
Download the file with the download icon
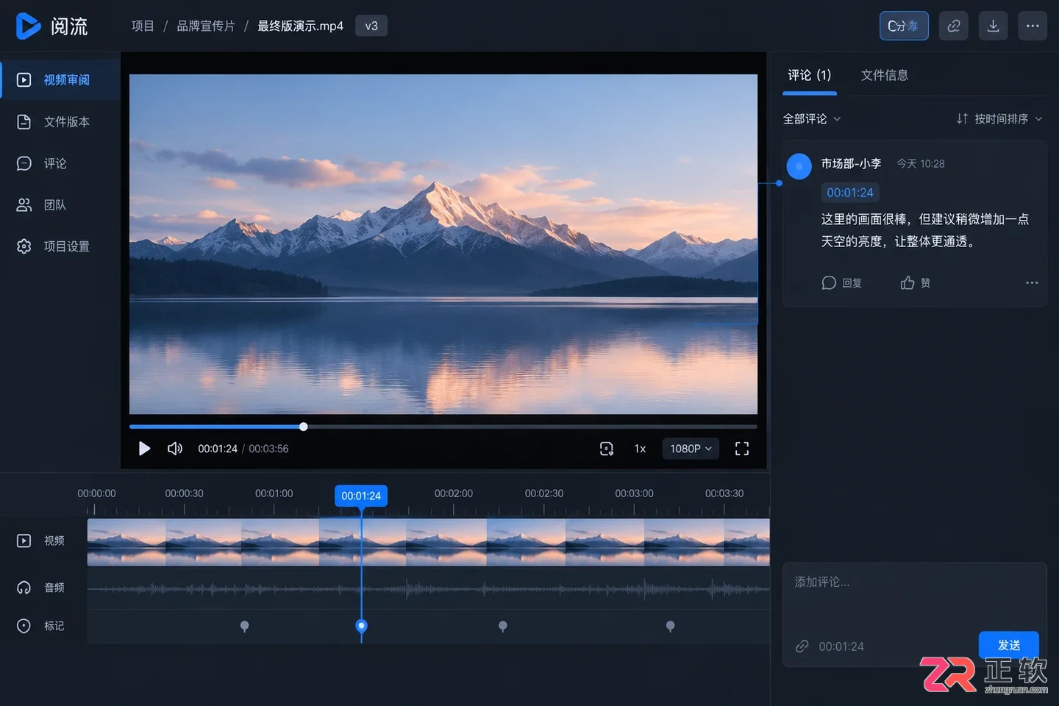(x=993, y=26)
